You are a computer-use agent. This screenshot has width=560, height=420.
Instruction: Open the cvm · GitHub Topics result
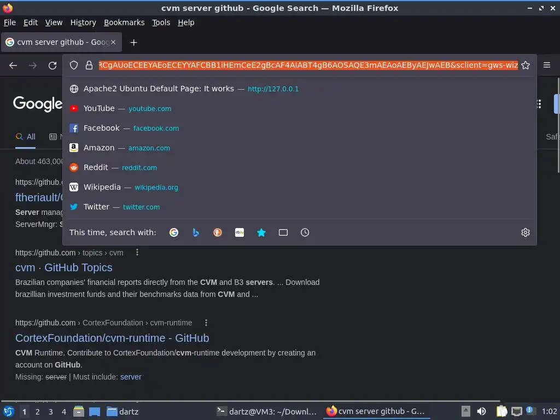point(63,267)
